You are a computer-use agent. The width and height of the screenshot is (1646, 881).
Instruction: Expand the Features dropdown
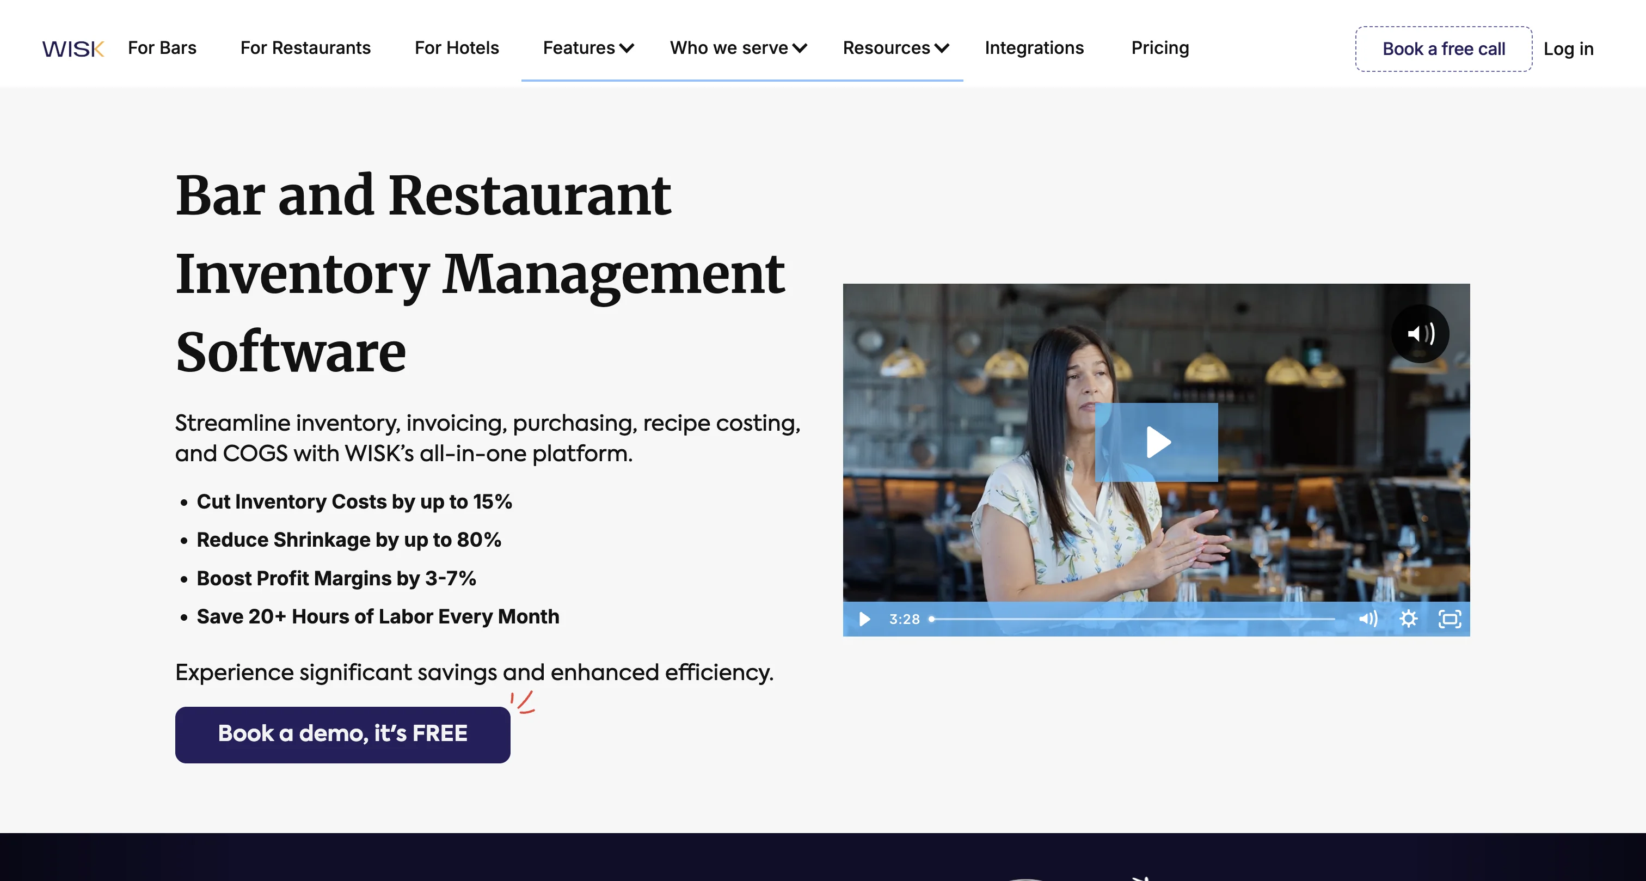point(587,48)
